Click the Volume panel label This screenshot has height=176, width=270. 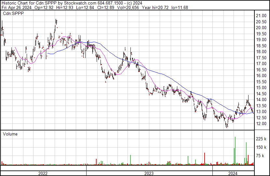coord(10,134)
